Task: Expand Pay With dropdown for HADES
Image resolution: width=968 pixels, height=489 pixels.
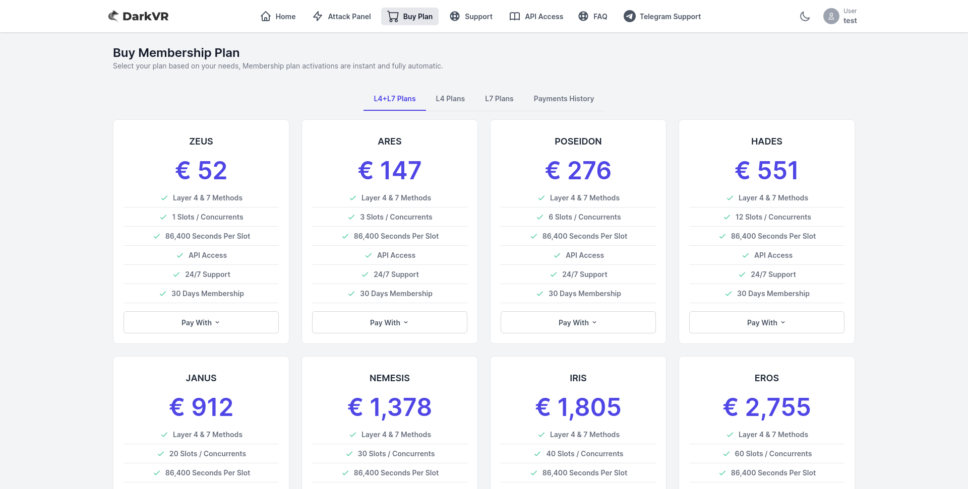Action: [x=767, y=322]
